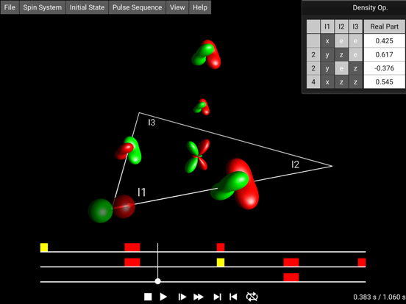
Task: Select the value 0.545
Action: [385, 82]
